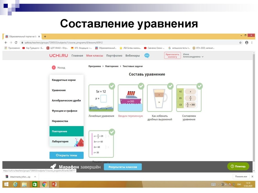Select the Вводим переменную ship card
Screen dimensions: 258x193
tap(131, 98)
